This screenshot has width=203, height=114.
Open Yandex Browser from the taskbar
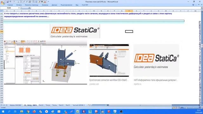(x=47, y=111)
